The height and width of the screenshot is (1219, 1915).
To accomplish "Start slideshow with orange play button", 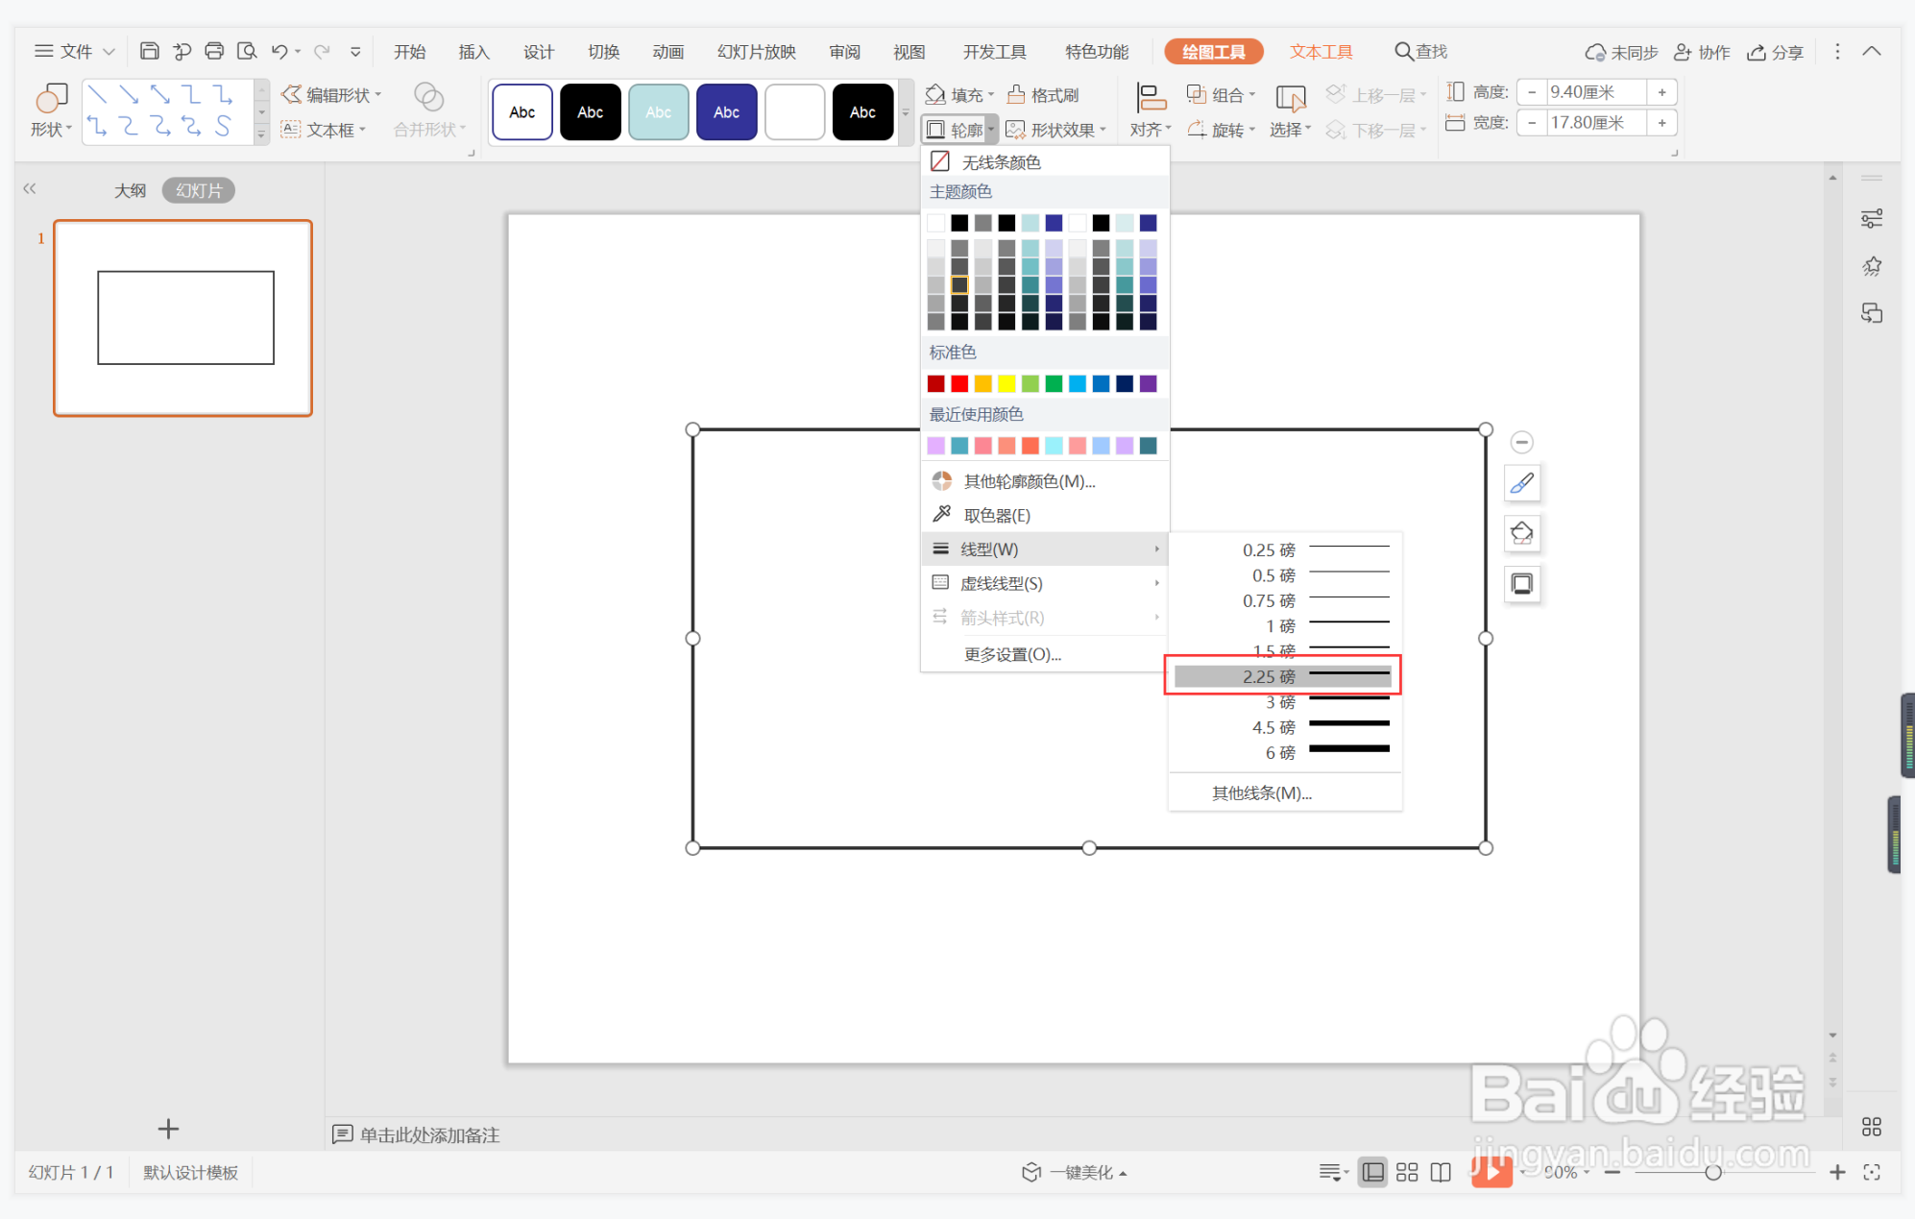I will 1491,1171.
